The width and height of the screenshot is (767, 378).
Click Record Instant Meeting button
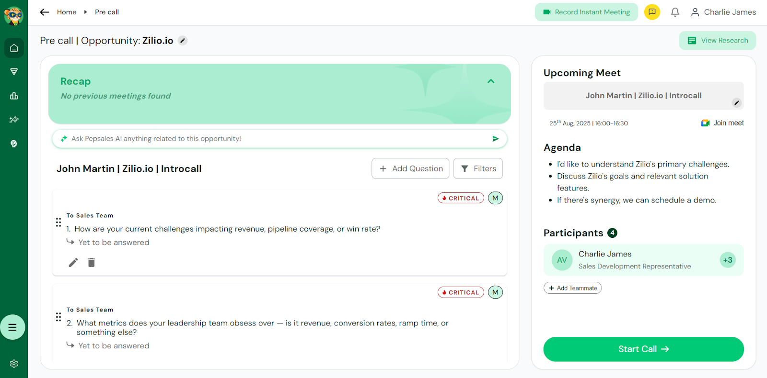(586, 12)
